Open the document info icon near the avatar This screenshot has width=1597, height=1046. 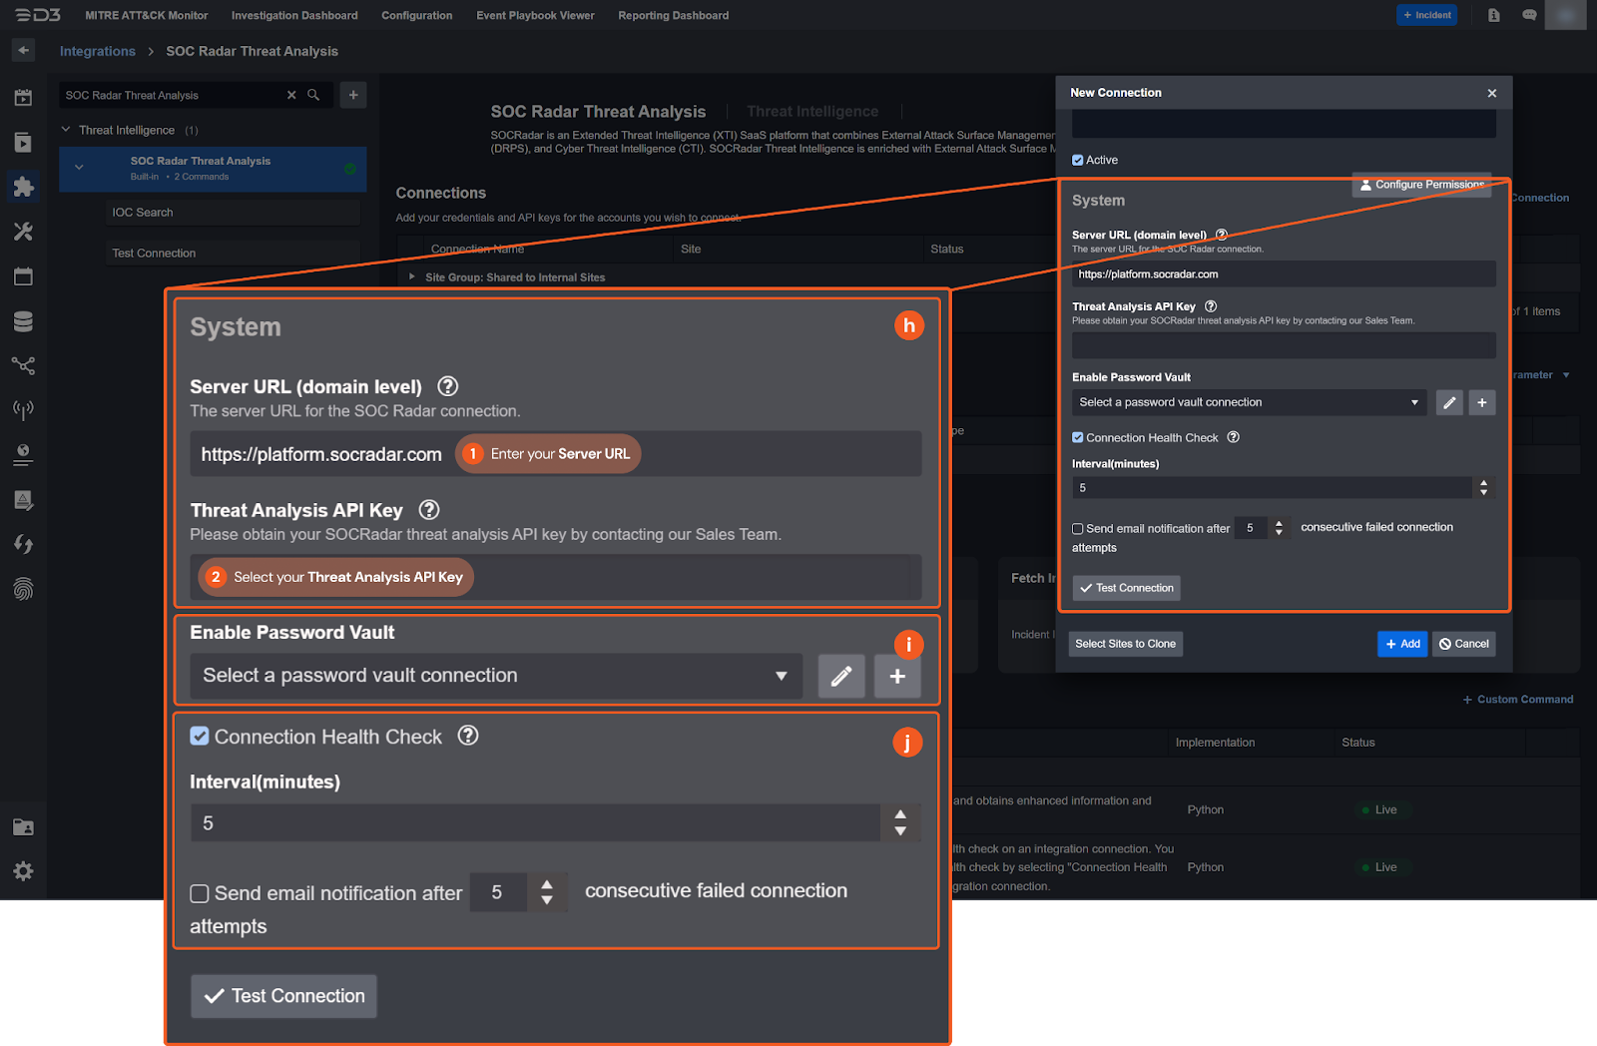(x=1493, y=15)
